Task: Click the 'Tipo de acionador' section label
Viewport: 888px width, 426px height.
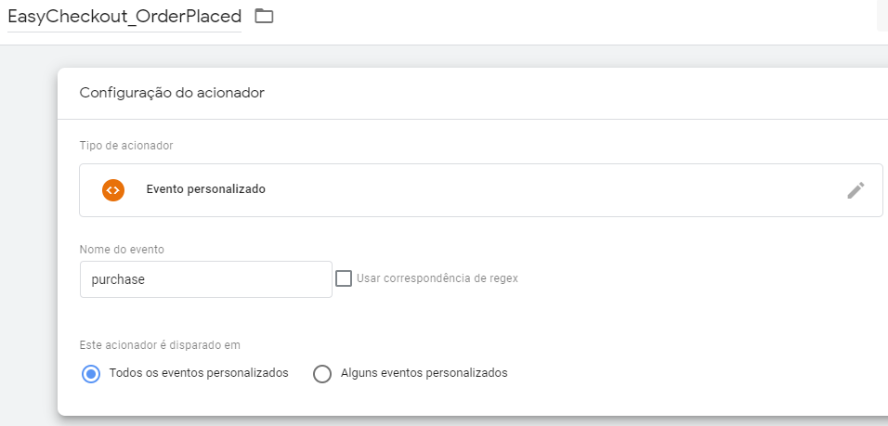Action: click(x=126, y=146)
